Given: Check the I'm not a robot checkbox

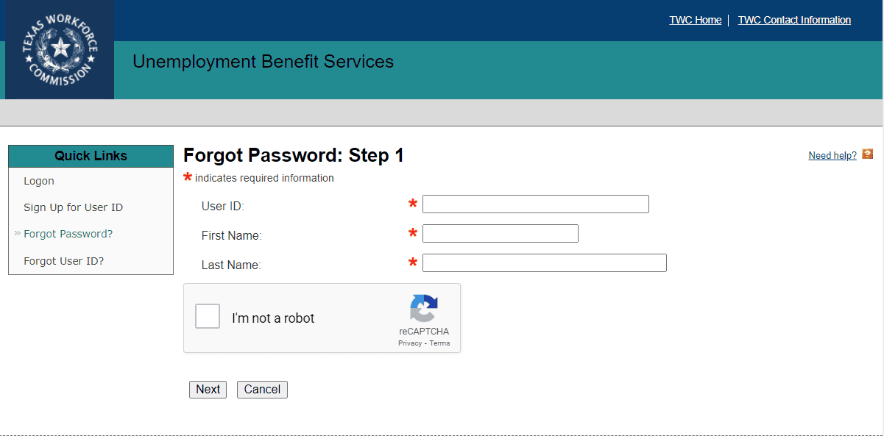Looking at the screenshot, I should 208,317.
